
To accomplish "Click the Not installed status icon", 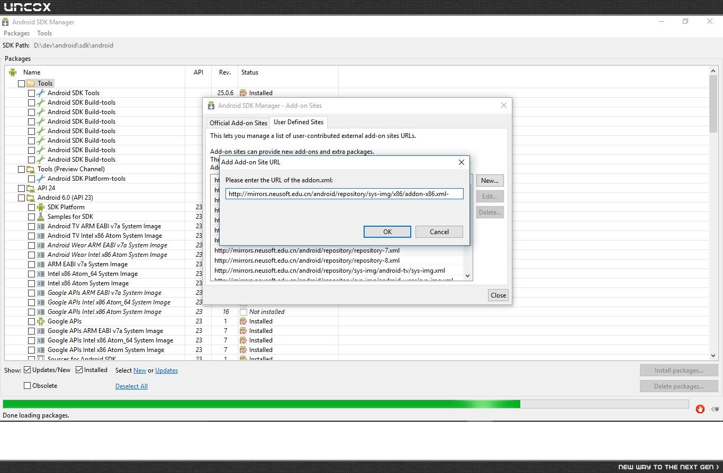I will [243, 312].
